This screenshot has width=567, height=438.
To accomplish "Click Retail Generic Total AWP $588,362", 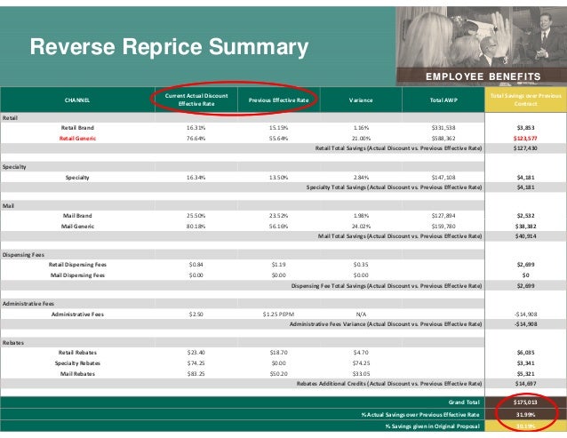I will point(443,138).
